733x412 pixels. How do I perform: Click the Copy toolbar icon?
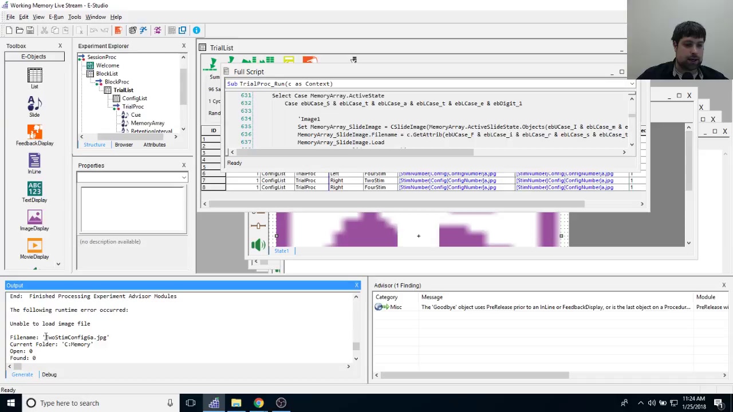[55, 30]
